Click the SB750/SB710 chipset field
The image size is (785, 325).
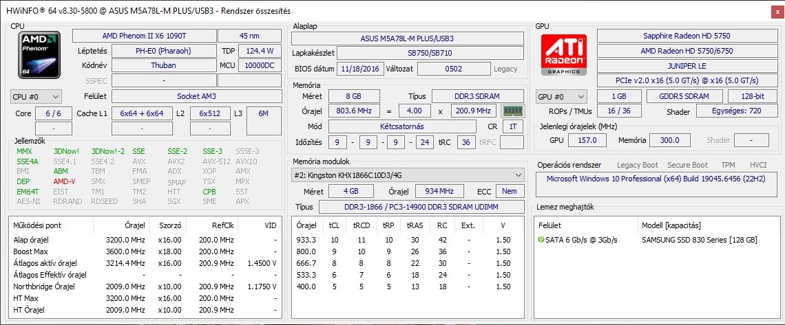tap(431, 53)
